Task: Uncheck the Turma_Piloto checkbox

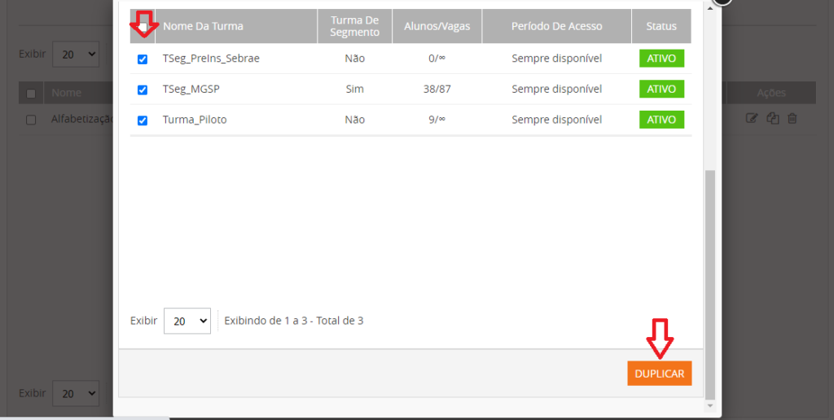Action: (x=143, y=120)
